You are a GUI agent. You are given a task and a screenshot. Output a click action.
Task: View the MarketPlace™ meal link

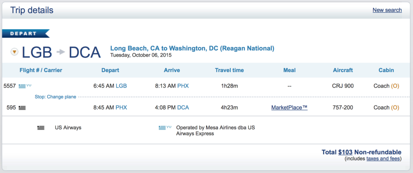click(289, 107)
